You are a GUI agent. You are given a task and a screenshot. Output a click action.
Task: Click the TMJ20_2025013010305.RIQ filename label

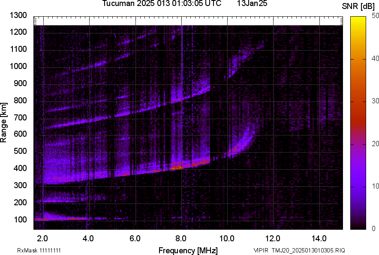(x=299, y=250)
